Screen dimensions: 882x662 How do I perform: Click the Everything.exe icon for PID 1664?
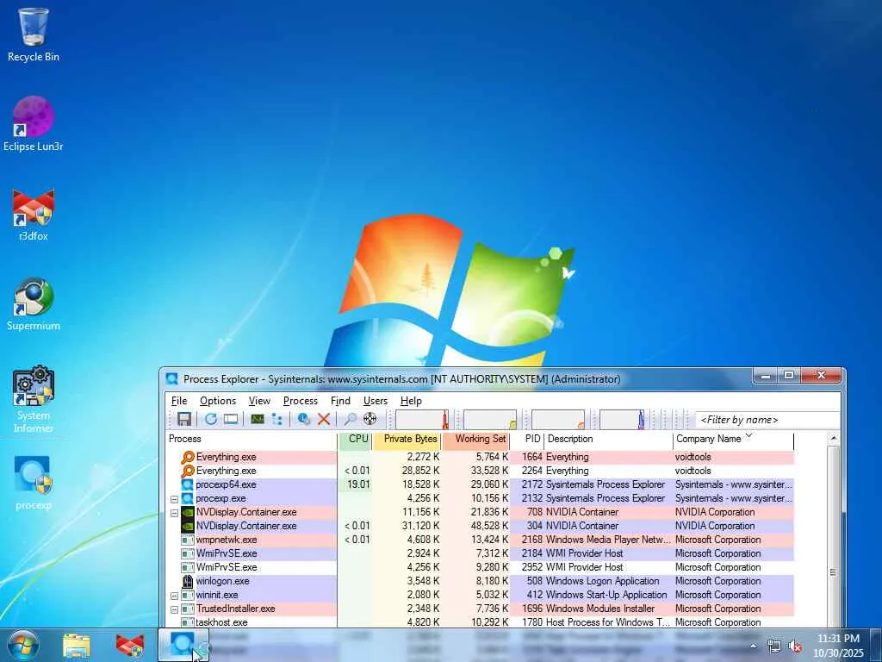[x=188, y=457]
